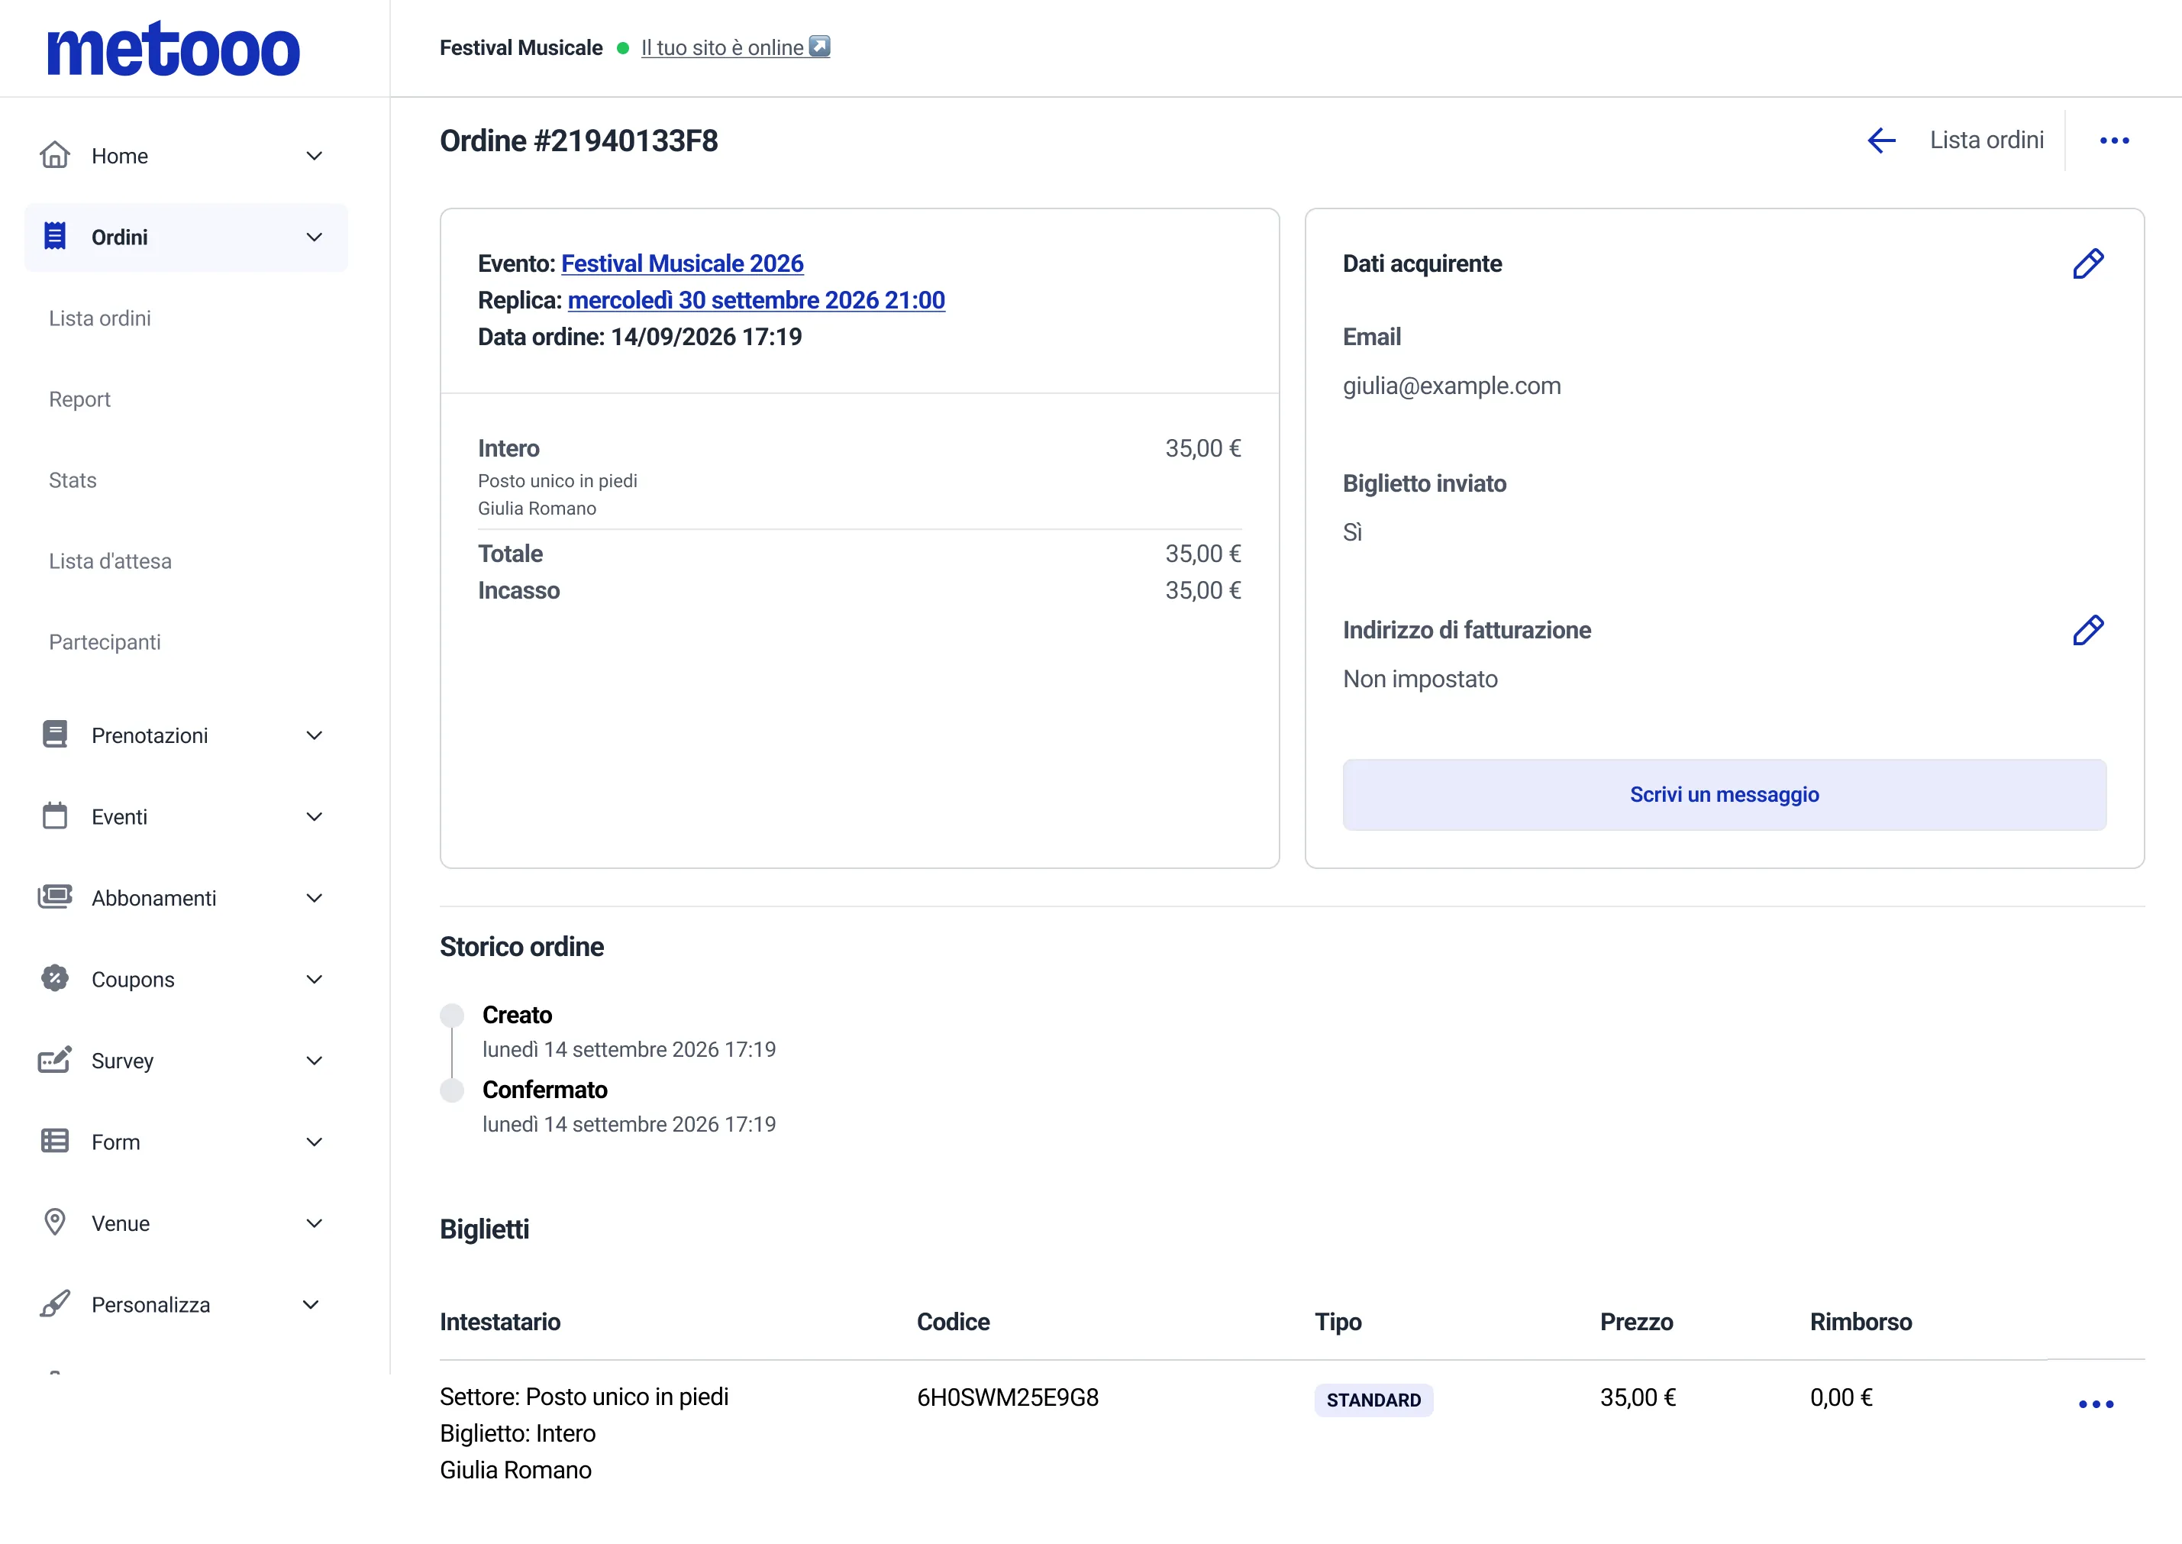
Task: Click the Abbonamenti ticket icon
Action: click(x=55, y=896)
